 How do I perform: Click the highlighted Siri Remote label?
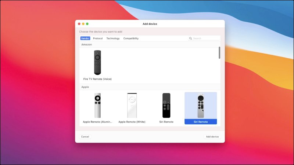201,122
